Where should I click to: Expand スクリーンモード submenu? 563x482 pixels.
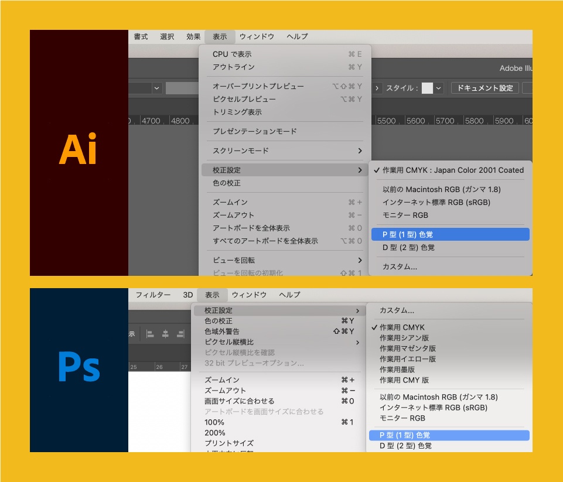[285, 151]
